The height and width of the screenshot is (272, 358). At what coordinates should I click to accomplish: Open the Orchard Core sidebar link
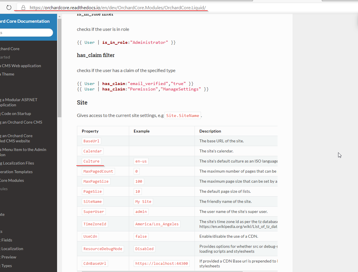tap(10, 48)
